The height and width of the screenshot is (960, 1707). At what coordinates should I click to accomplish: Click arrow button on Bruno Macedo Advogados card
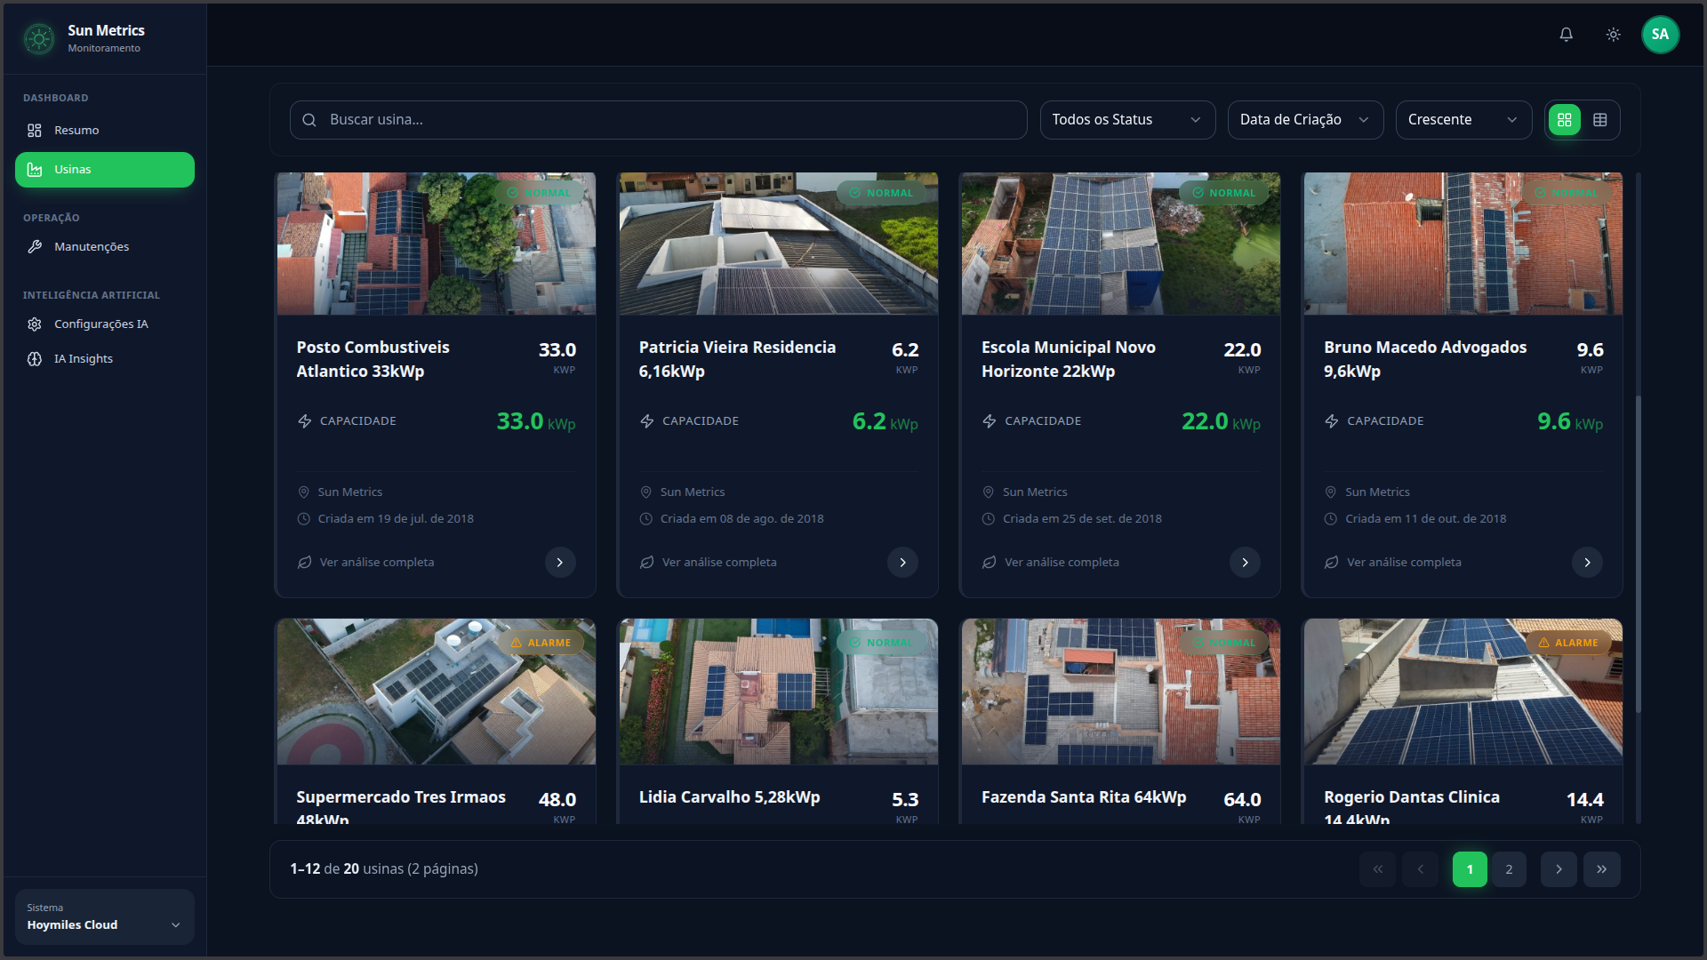point(1587,563)
